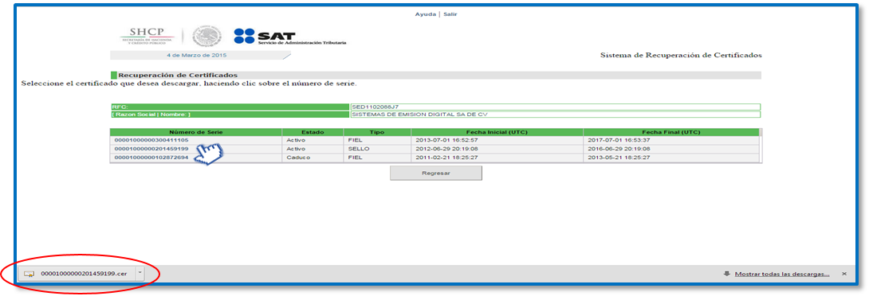Click the certificate file icon in downloads bar

point(29,274)
